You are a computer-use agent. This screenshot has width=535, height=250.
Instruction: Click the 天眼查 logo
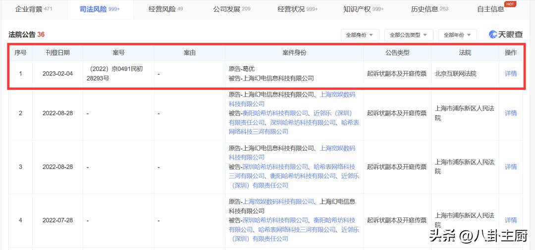[506, 35]
